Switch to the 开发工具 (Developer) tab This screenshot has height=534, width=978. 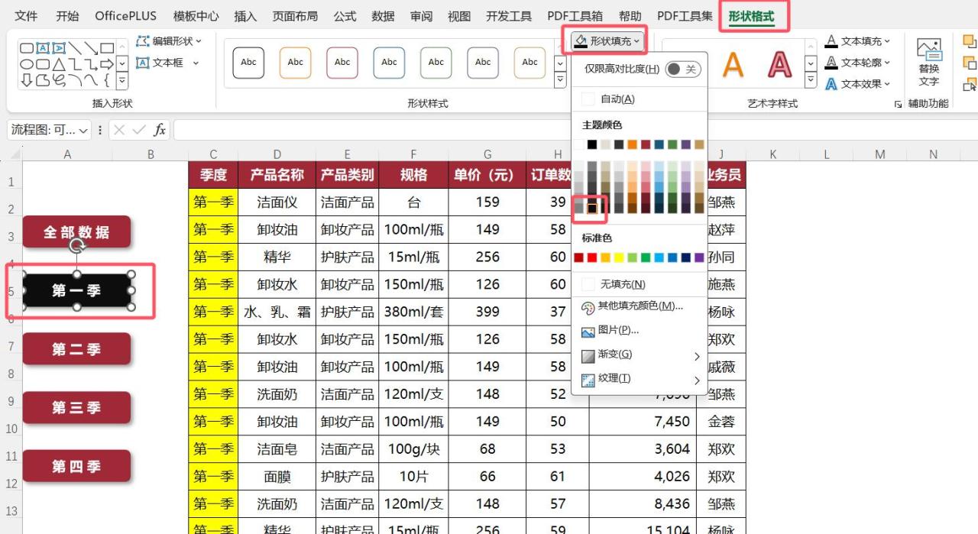pyautogui.click(x=509, y=16)
